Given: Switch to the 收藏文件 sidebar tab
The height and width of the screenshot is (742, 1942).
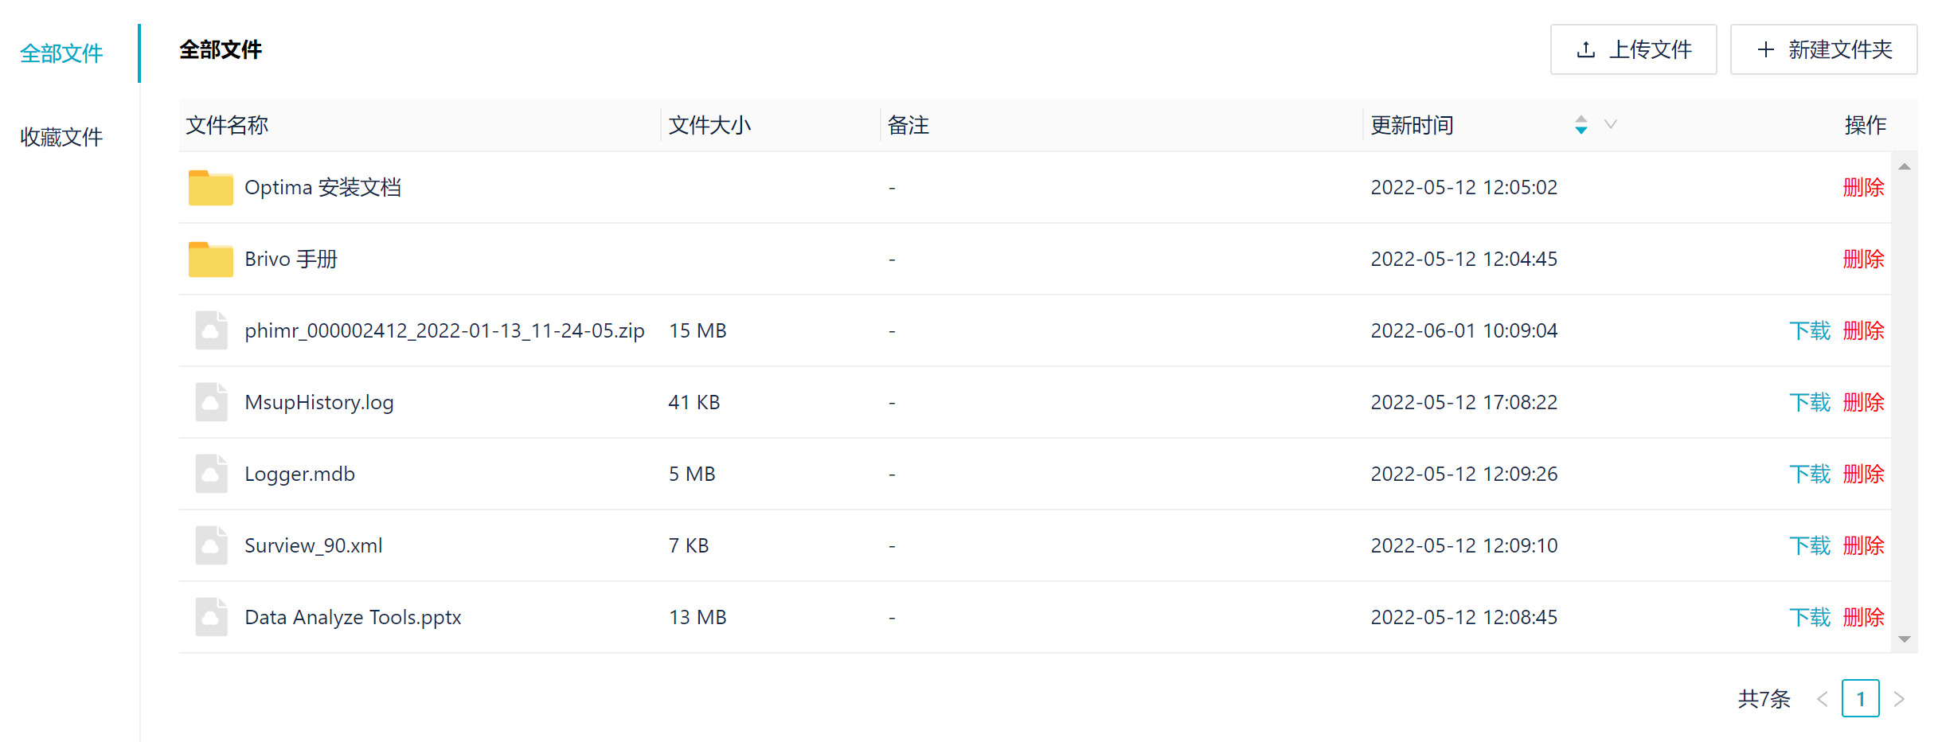Looking at the screenshot, I should (x=61, y=137).
